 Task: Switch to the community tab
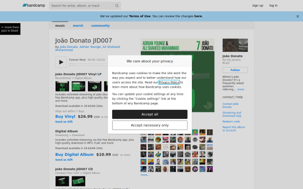tap(100, 26)
